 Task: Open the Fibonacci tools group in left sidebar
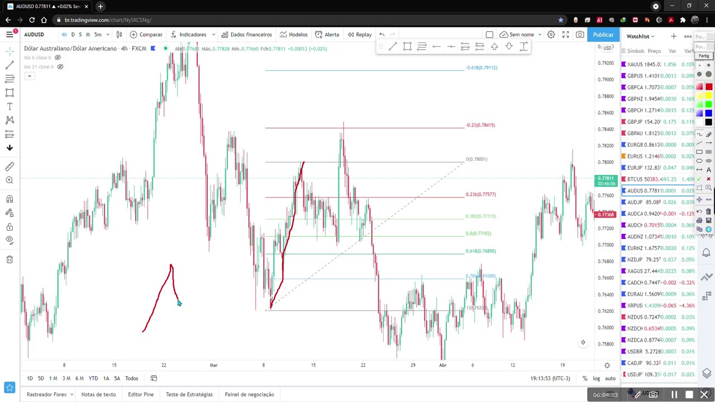pos(9,79)
